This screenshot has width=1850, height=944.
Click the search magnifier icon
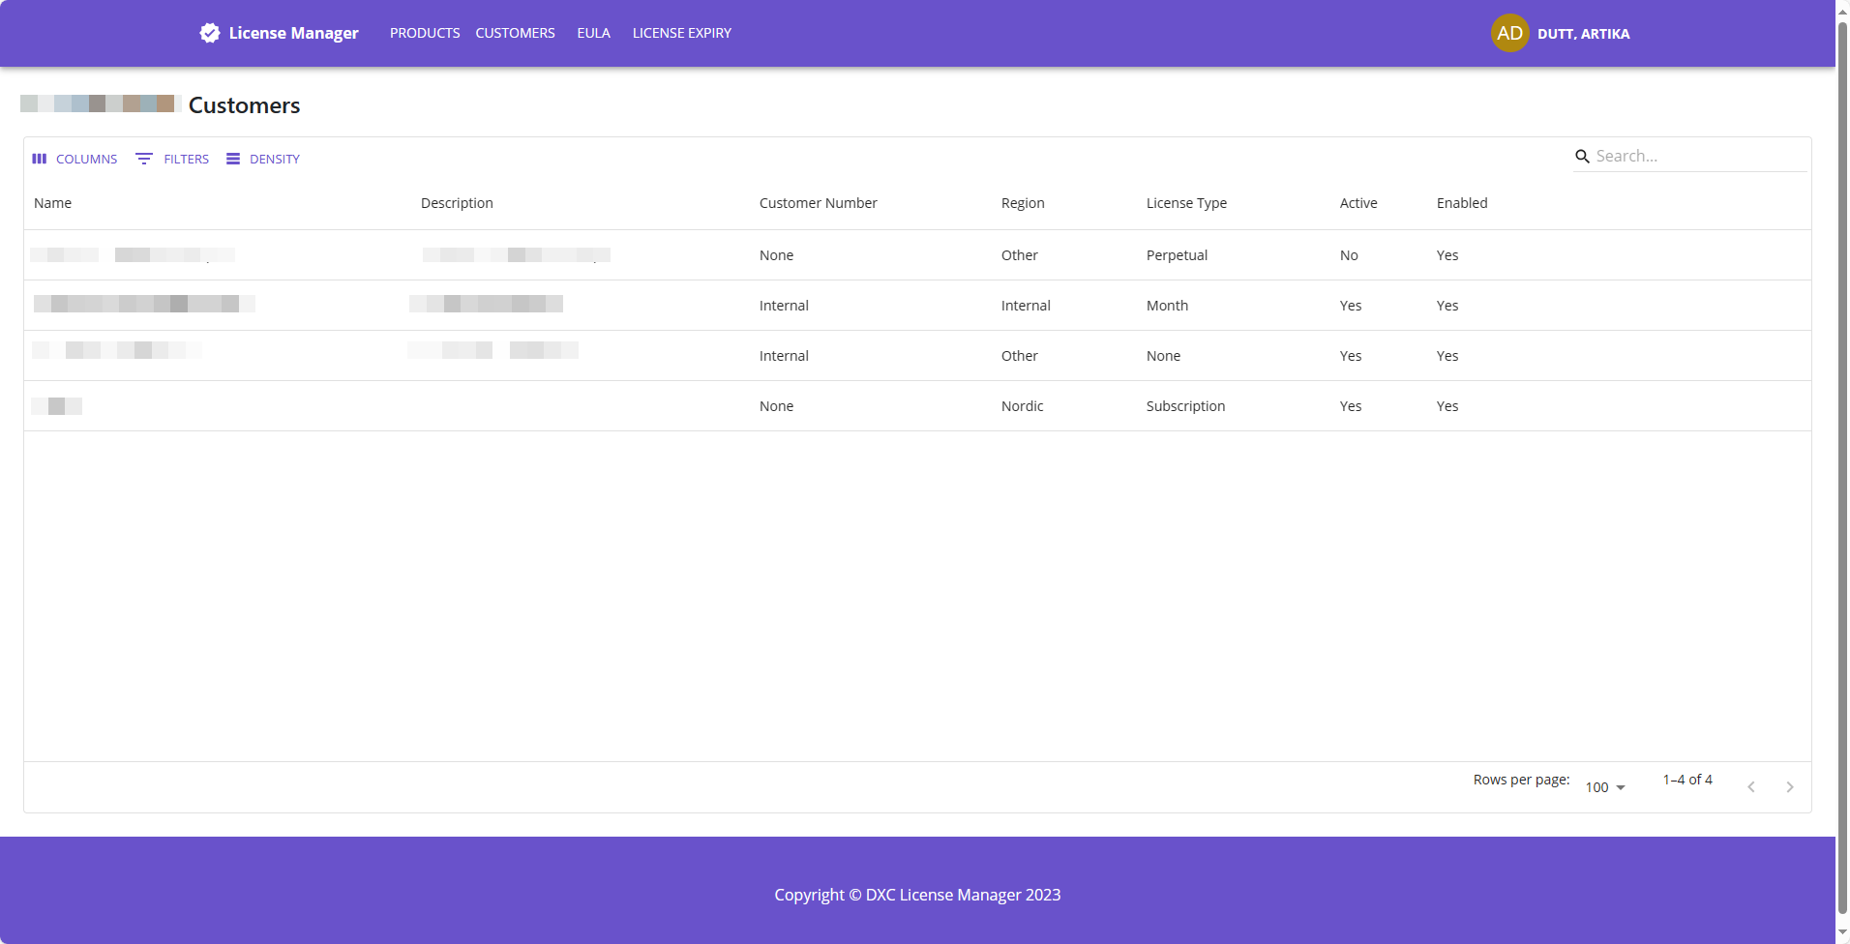coord(1582,157)
